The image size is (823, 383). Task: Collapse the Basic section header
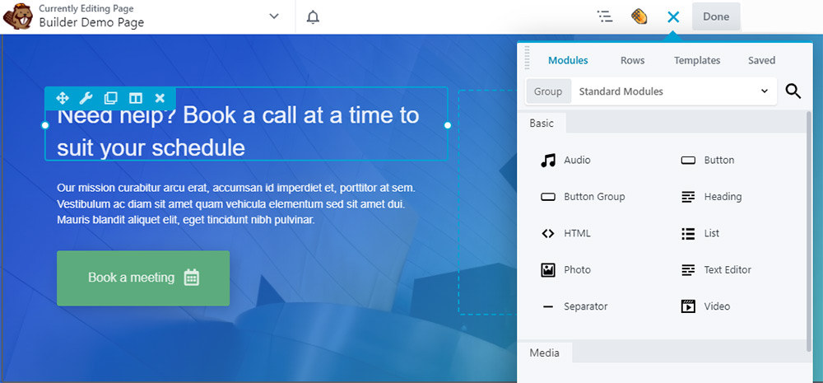[x=542, y=124]
